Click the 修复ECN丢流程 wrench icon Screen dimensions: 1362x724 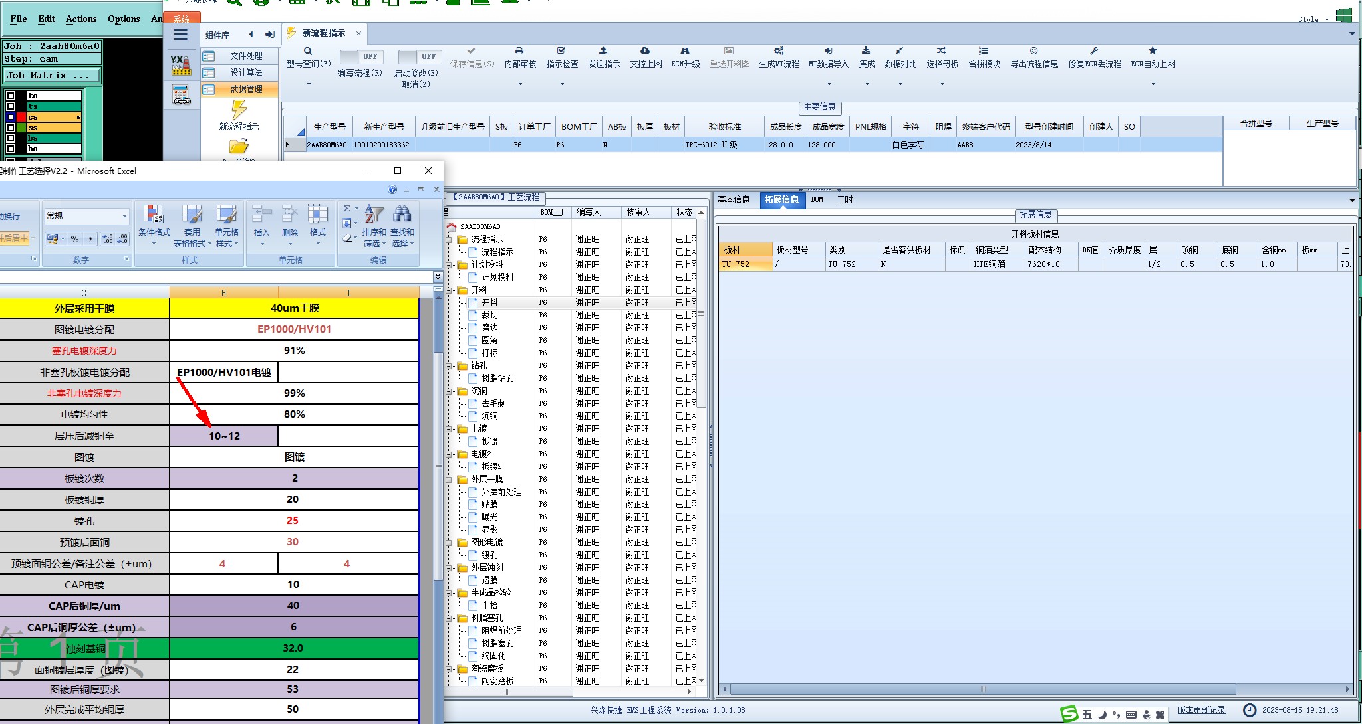[x=1094, y=51]
